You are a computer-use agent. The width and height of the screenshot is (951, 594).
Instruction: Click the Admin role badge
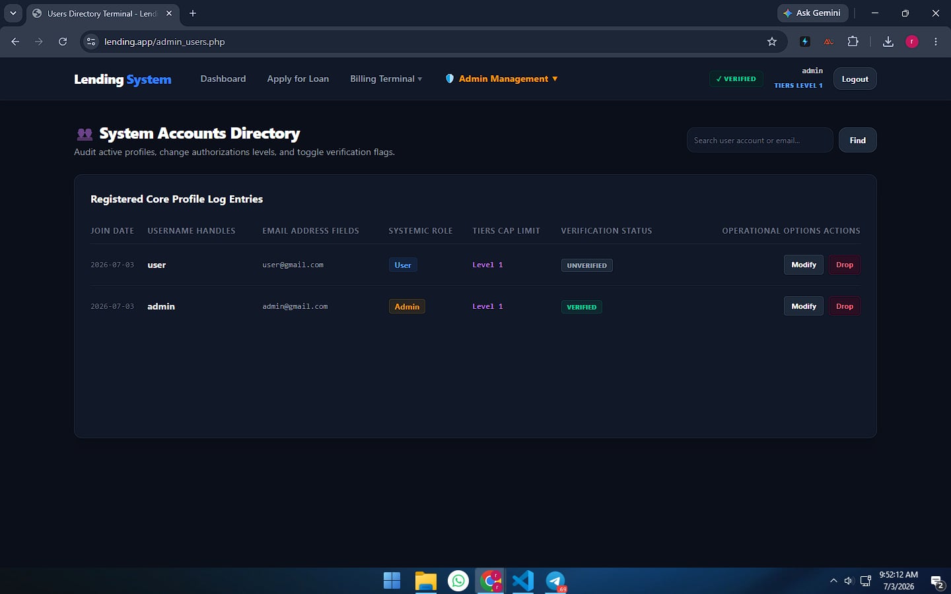point(407,306)
